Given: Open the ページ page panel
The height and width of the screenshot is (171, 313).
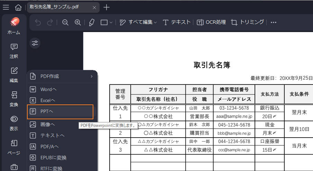Looking at the screenshot, I should pos(14,147).
